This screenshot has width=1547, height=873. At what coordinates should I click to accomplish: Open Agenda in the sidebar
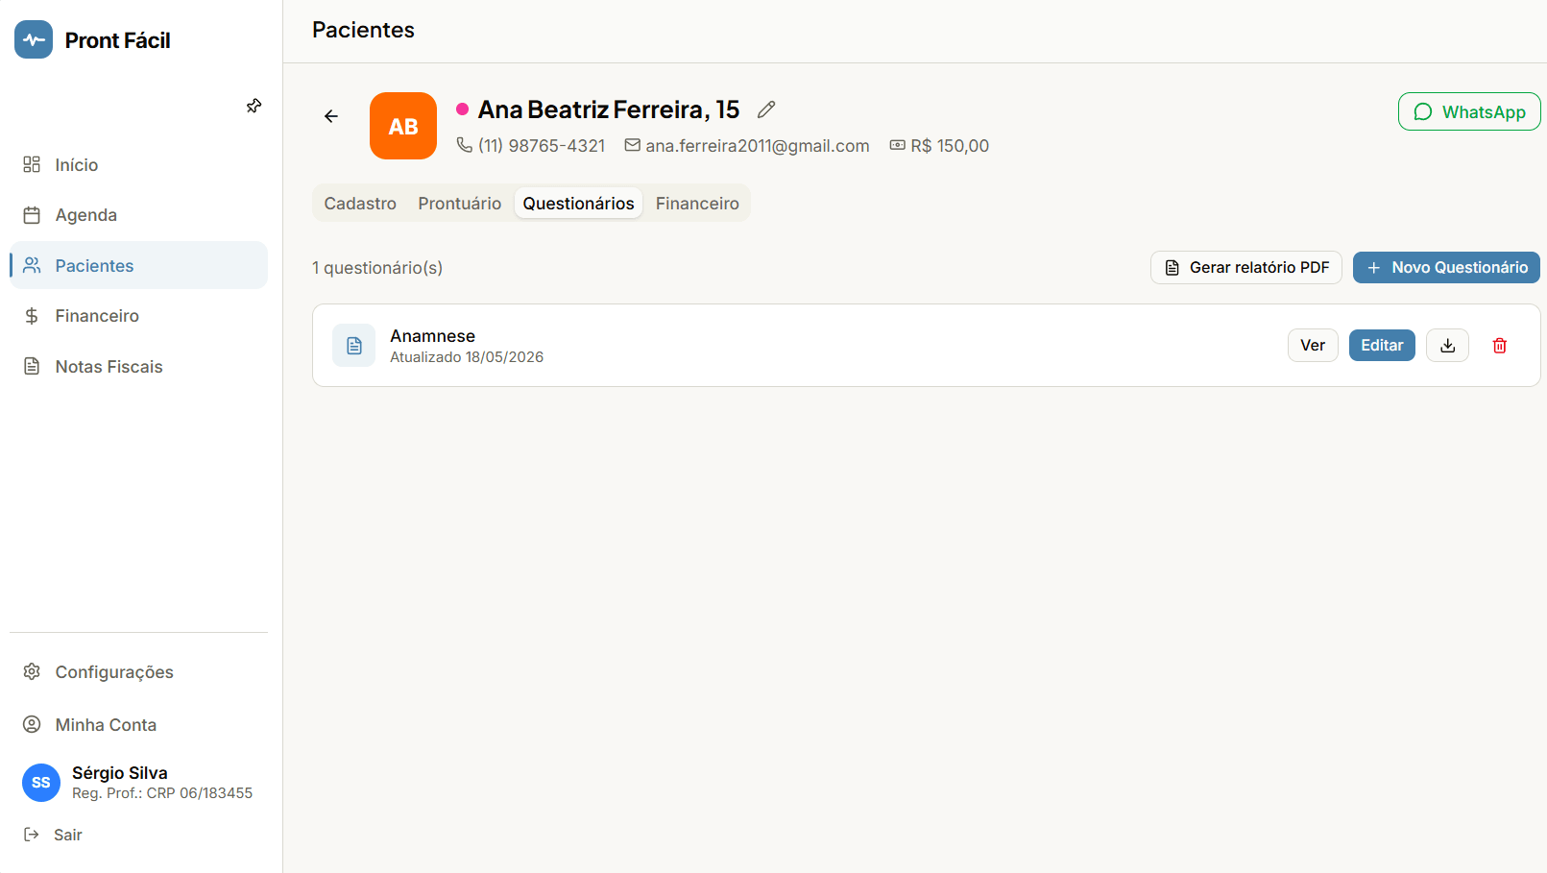(138, 215)
